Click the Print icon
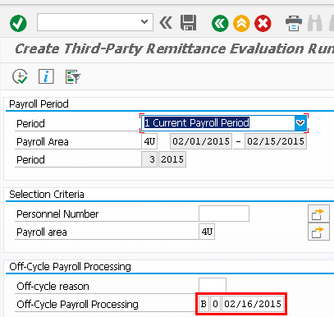This screenshot has height=317, width=334. [294, 23]
